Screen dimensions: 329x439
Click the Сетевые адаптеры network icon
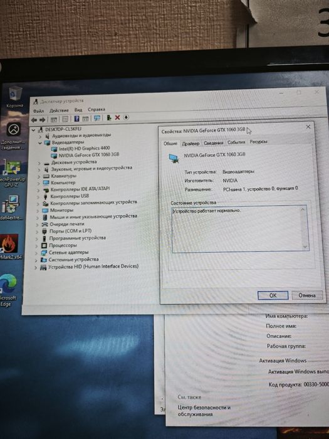click(44, 253)
